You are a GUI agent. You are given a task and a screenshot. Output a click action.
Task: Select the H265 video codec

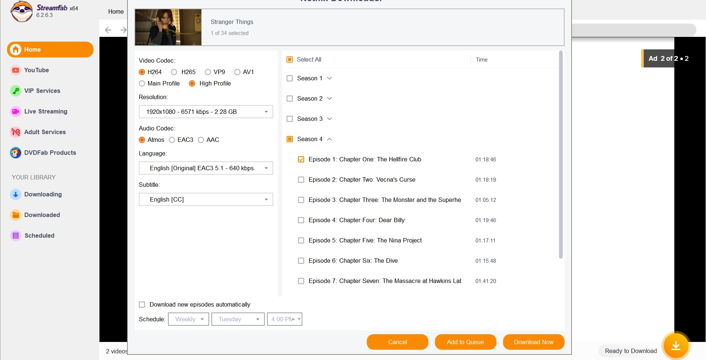coord(173,72)
